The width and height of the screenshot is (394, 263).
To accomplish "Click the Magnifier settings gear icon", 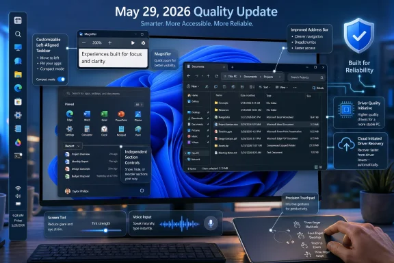I will (x=143, y=43).
